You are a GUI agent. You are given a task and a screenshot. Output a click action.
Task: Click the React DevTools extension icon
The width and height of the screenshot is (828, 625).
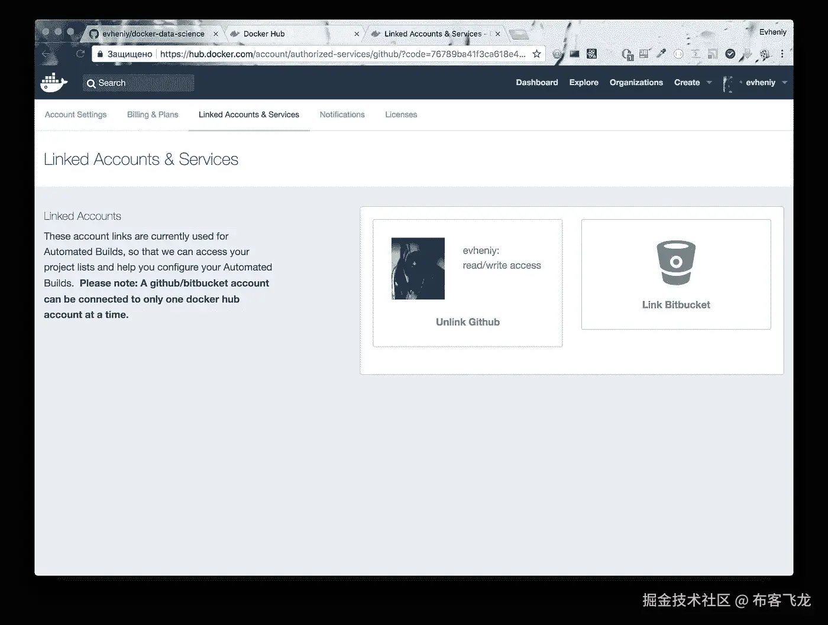coord(591,54)
